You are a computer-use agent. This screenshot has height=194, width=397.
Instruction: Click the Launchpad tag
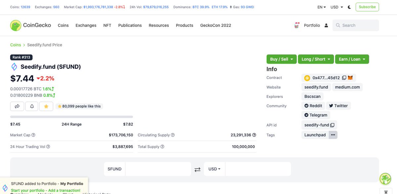tap(315, 135)
